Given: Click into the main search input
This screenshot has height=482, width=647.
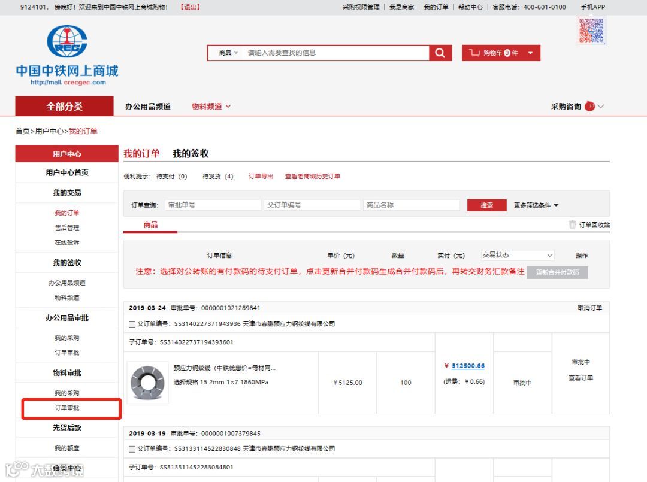Looking at the screenshot, I should click(336, 53).
